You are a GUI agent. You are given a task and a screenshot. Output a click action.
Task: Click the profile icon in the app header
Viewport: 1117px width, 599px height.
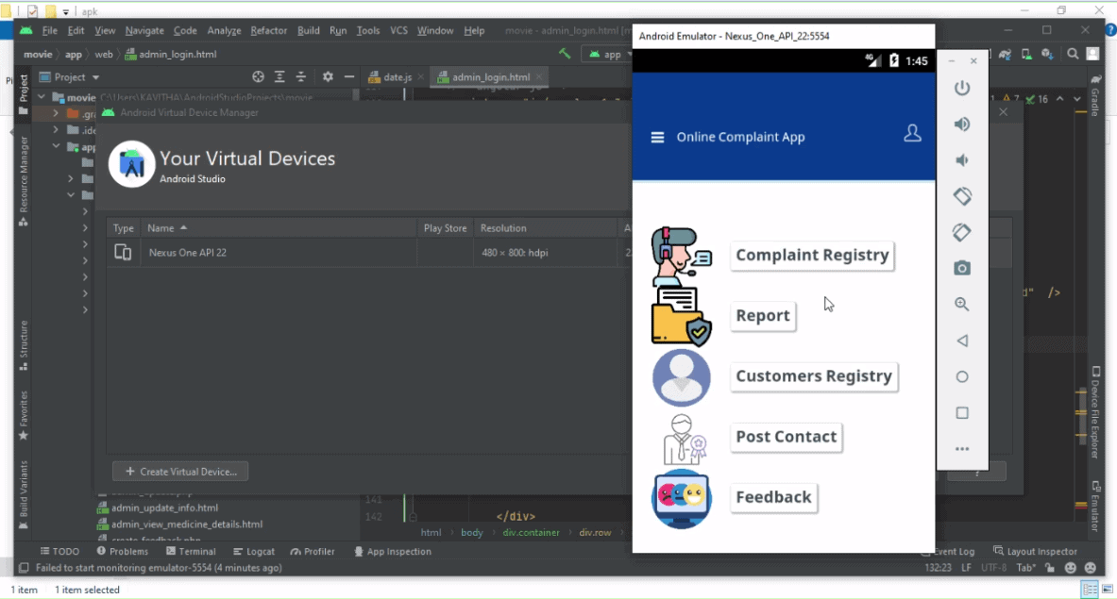[x=912, y=135]
